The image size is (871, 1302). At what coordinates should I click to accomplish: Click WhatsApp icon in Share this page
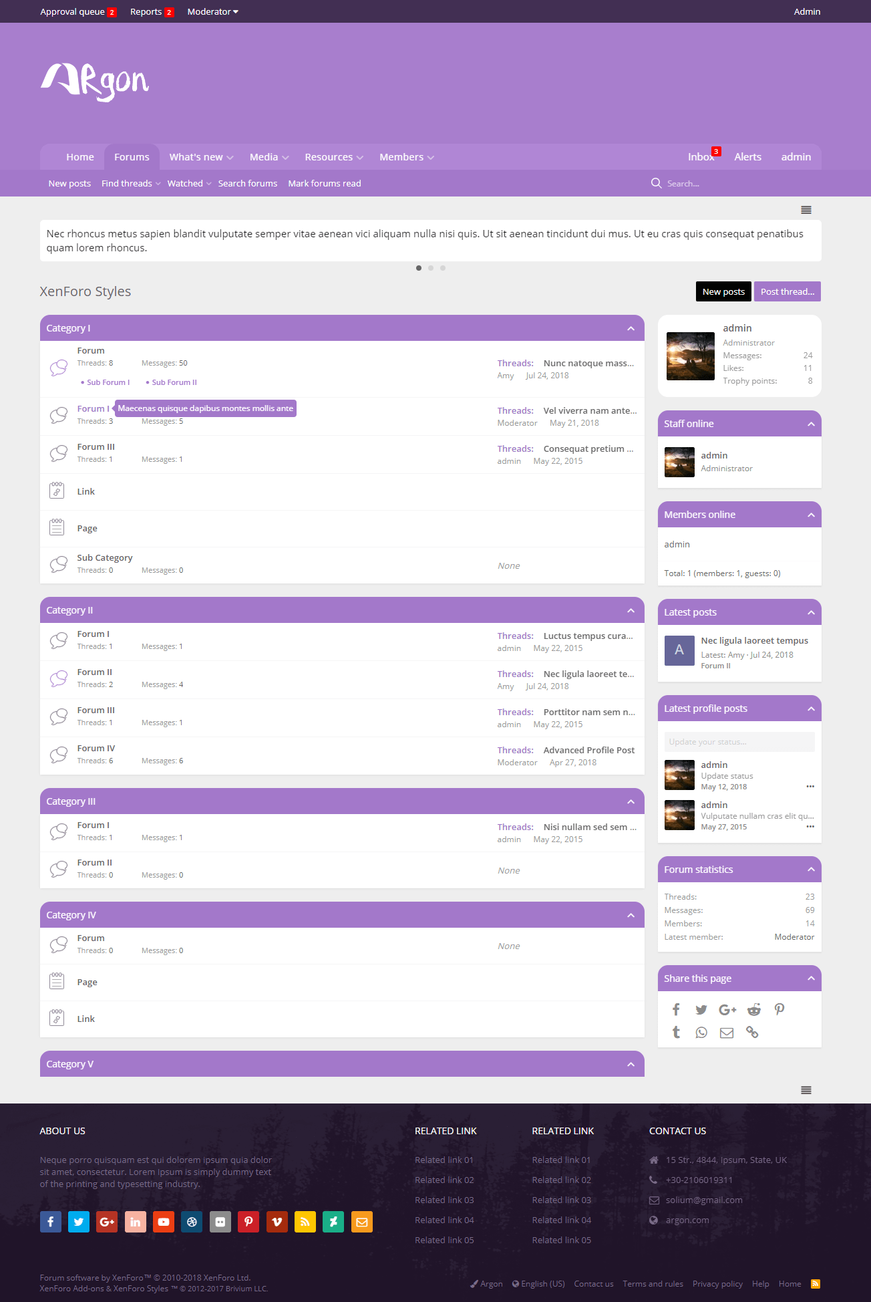click(x=701, y=1033)
